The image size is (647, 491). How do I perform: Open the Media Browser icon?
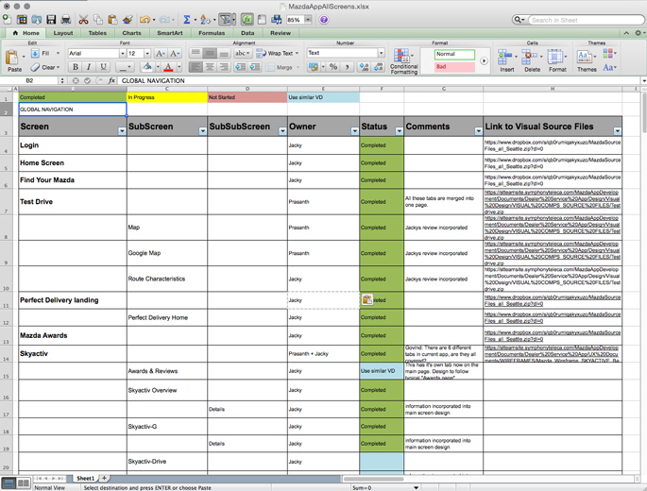pyautogui.click(x=276, y=20)
